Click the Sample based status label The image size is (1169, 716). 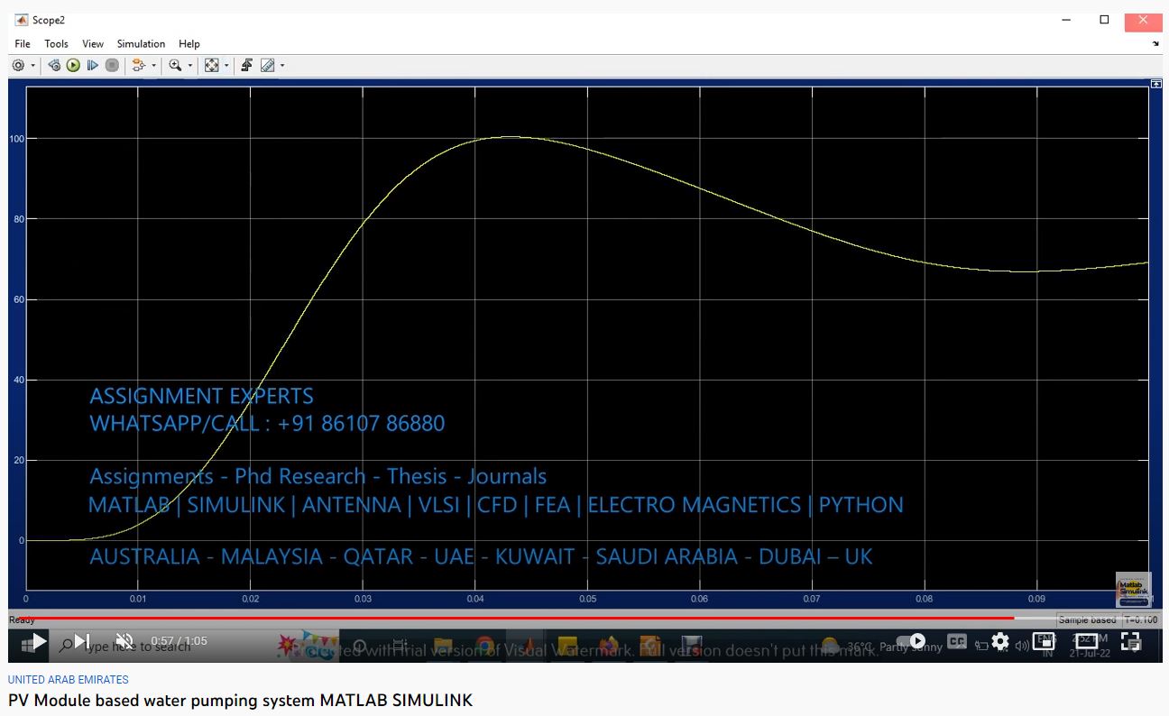[1087, 620]
